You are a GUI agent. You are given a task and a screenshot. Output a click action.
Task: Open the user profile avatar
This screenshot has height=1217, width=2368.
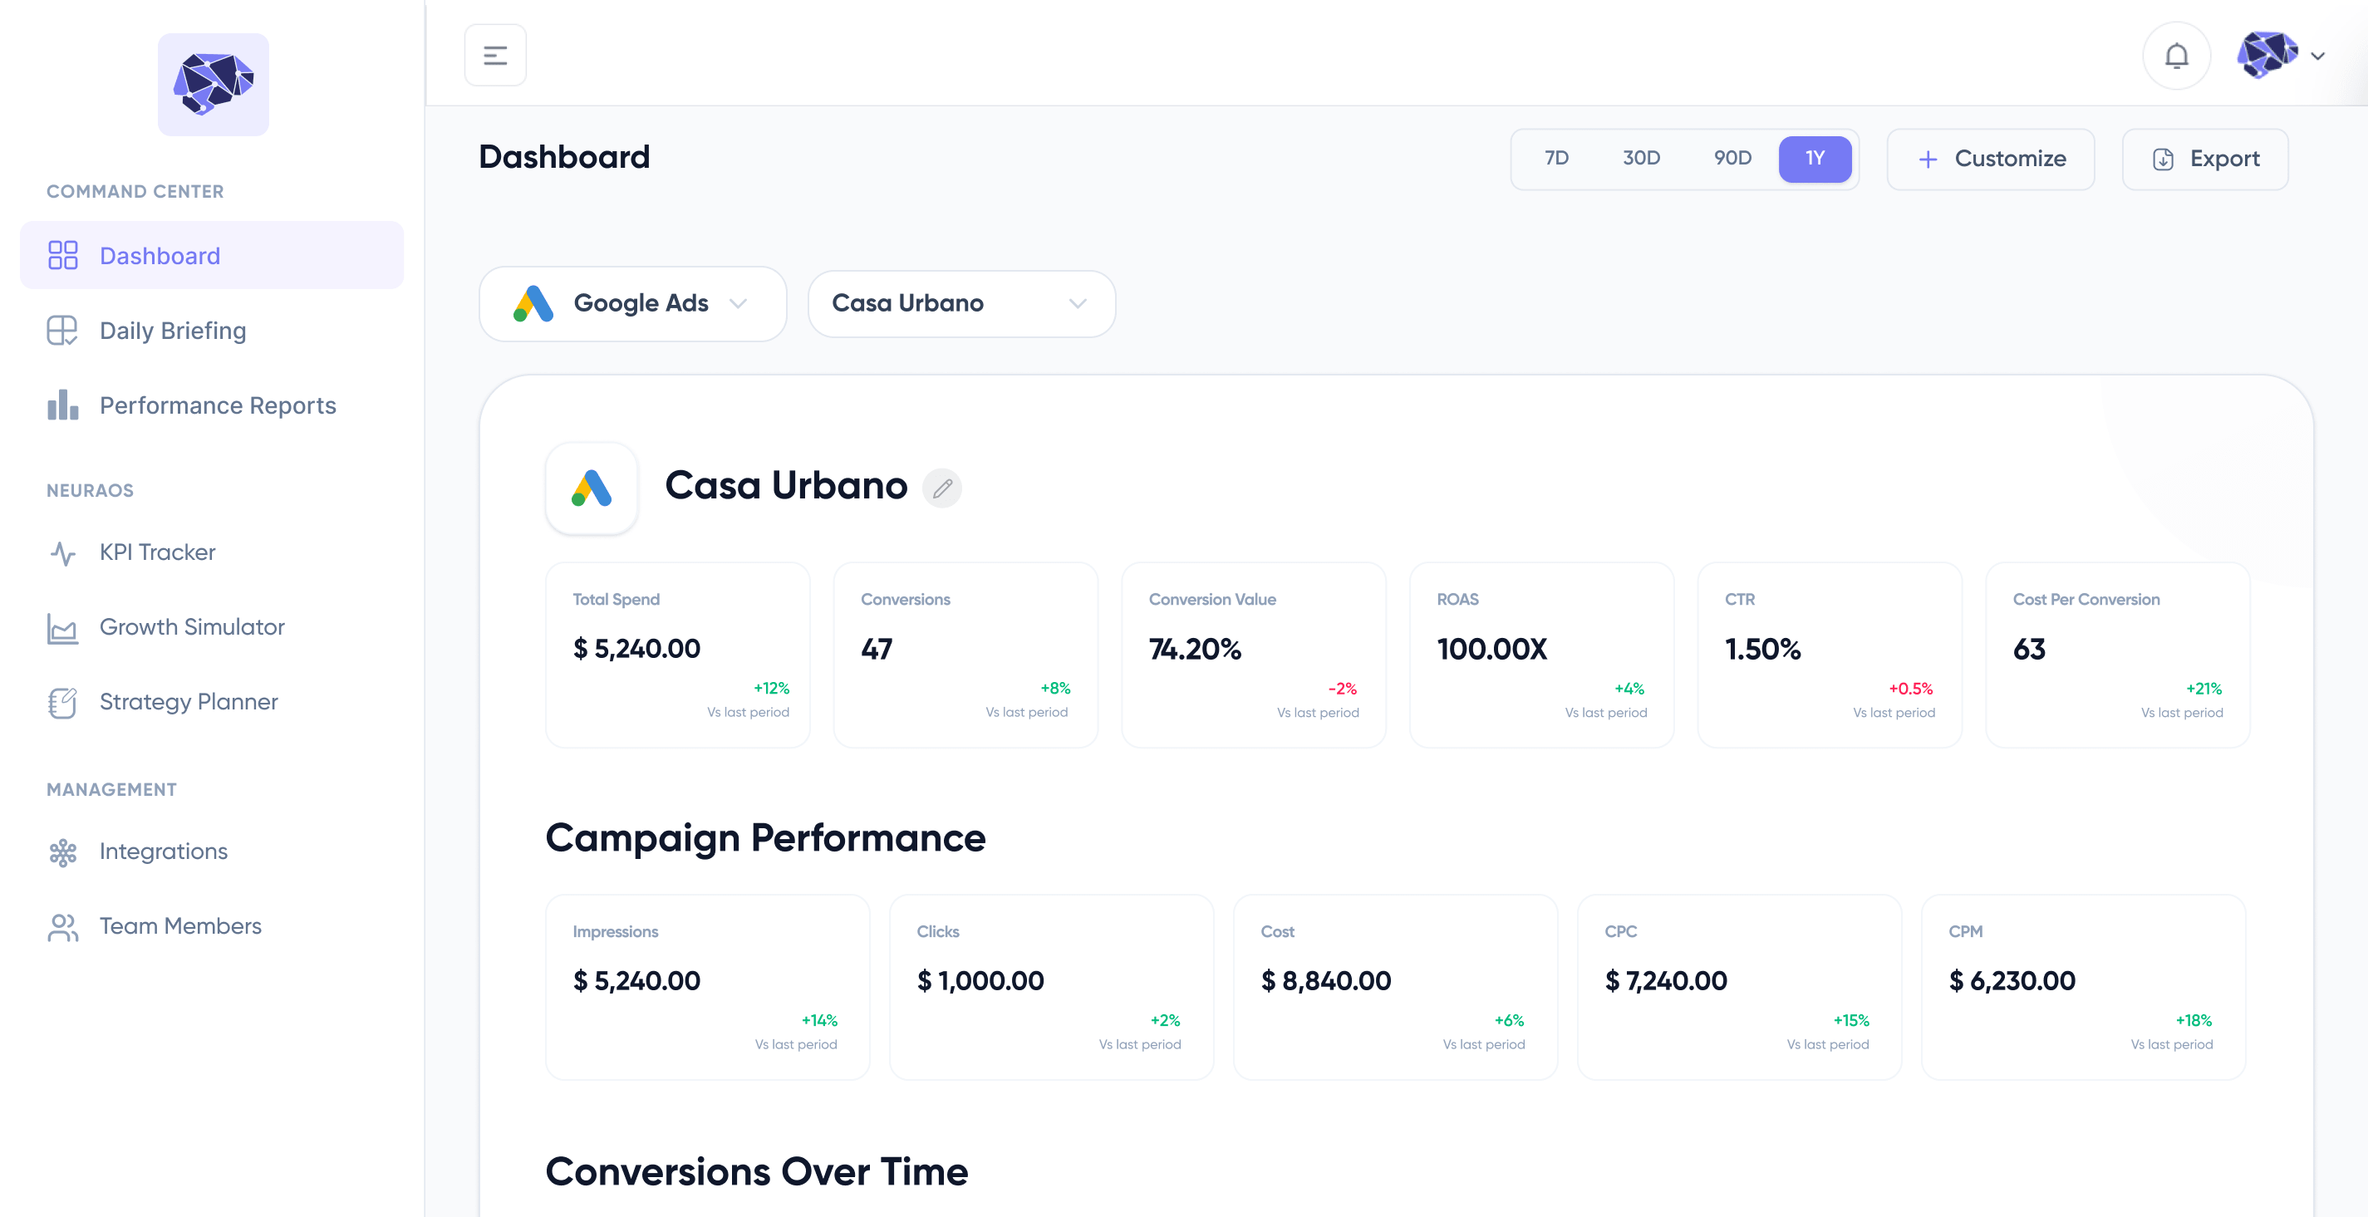[x=2267, y=55]
